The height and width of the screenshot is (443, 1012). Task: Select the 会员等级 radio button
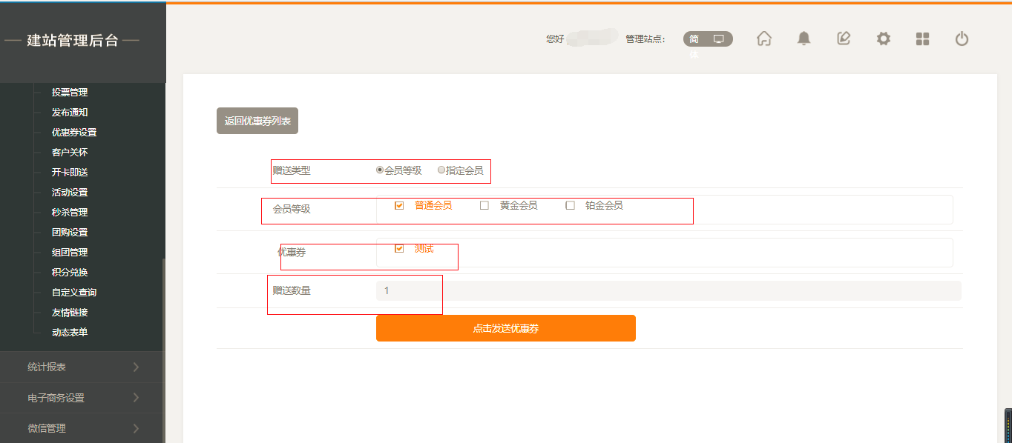pos(381,170)
